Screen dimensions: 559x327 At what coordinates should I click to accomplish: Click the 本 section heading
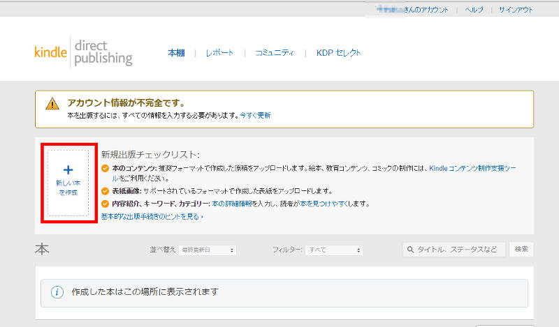coord(42,250)
